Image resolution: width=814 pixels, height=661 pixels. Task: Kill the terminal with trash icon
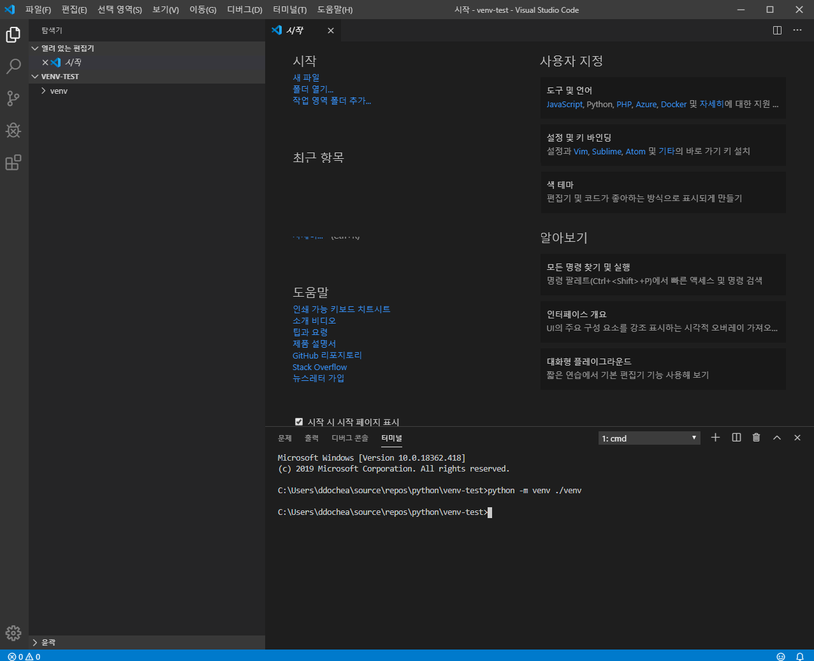[757, 438]
